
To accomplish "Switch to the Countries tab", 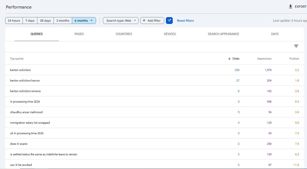I will pos(124,34).
